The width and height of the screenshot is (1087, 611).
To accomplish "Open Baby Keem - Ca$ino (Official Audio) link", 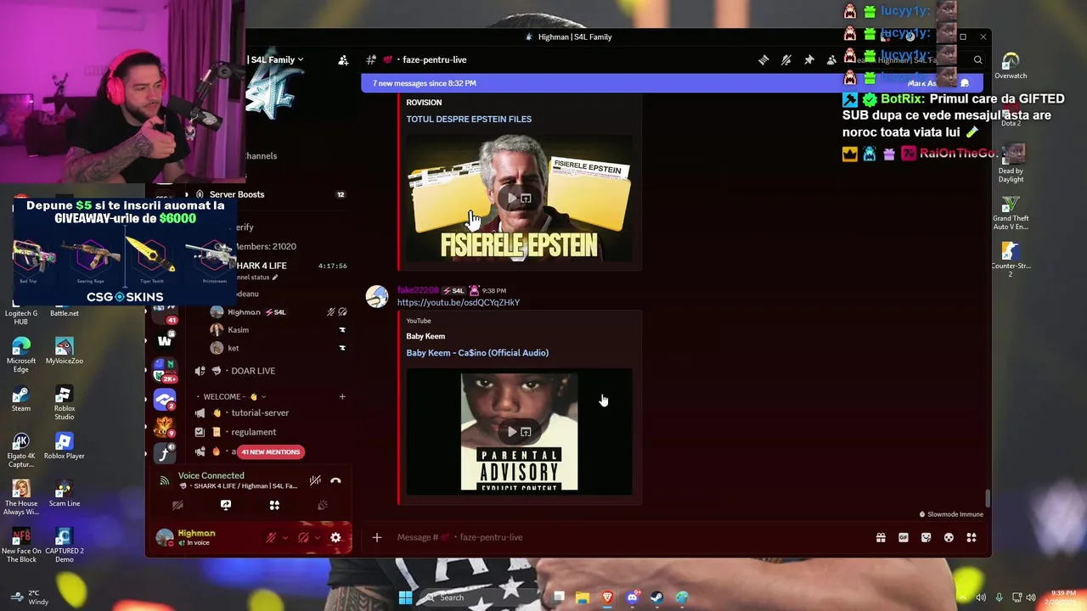I will tap(477, 353).
